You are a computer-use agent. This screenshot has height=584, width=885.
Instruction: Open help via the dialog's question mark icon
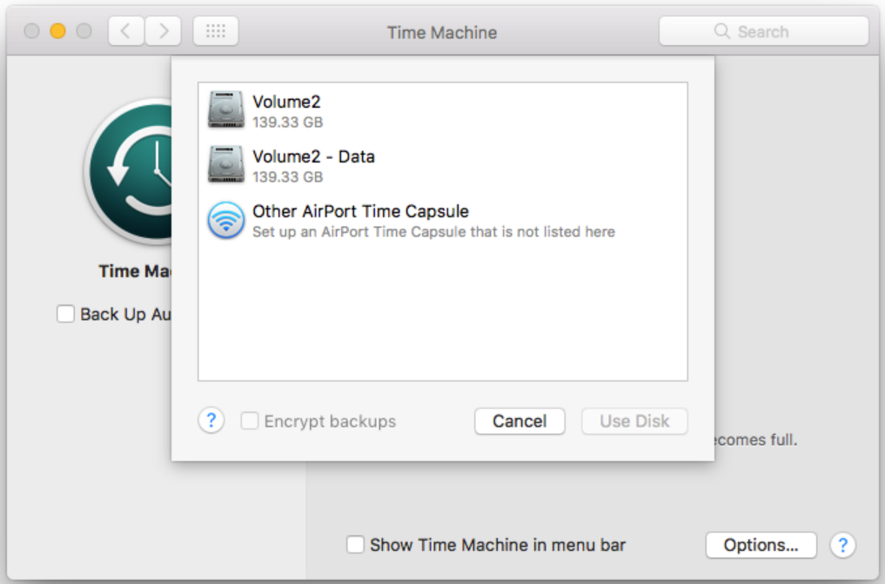[x=211, y=421]
